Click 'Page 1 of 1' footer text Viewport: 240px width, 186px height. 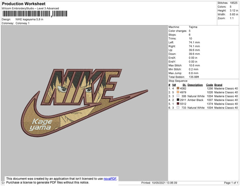(231, 183)
